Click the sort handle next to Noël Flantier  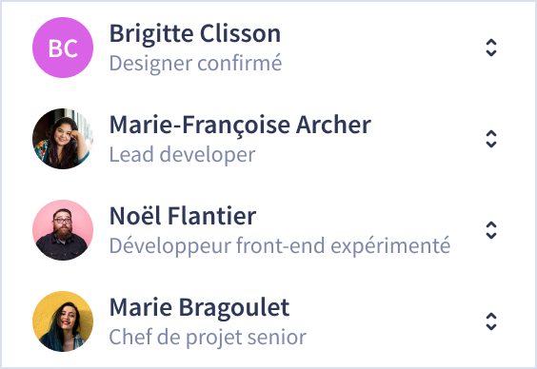pos(491,230)
